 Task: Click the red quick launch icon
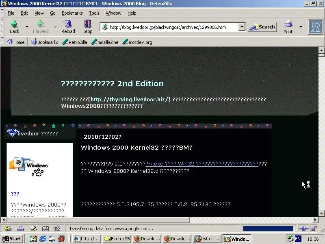pos(61,239)
